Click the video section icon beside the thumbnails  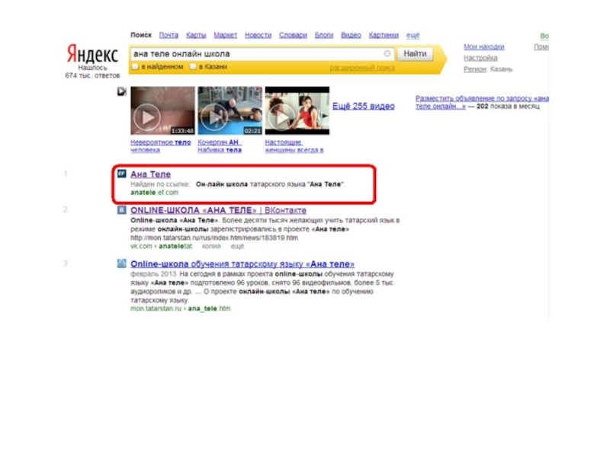point(122,91)
